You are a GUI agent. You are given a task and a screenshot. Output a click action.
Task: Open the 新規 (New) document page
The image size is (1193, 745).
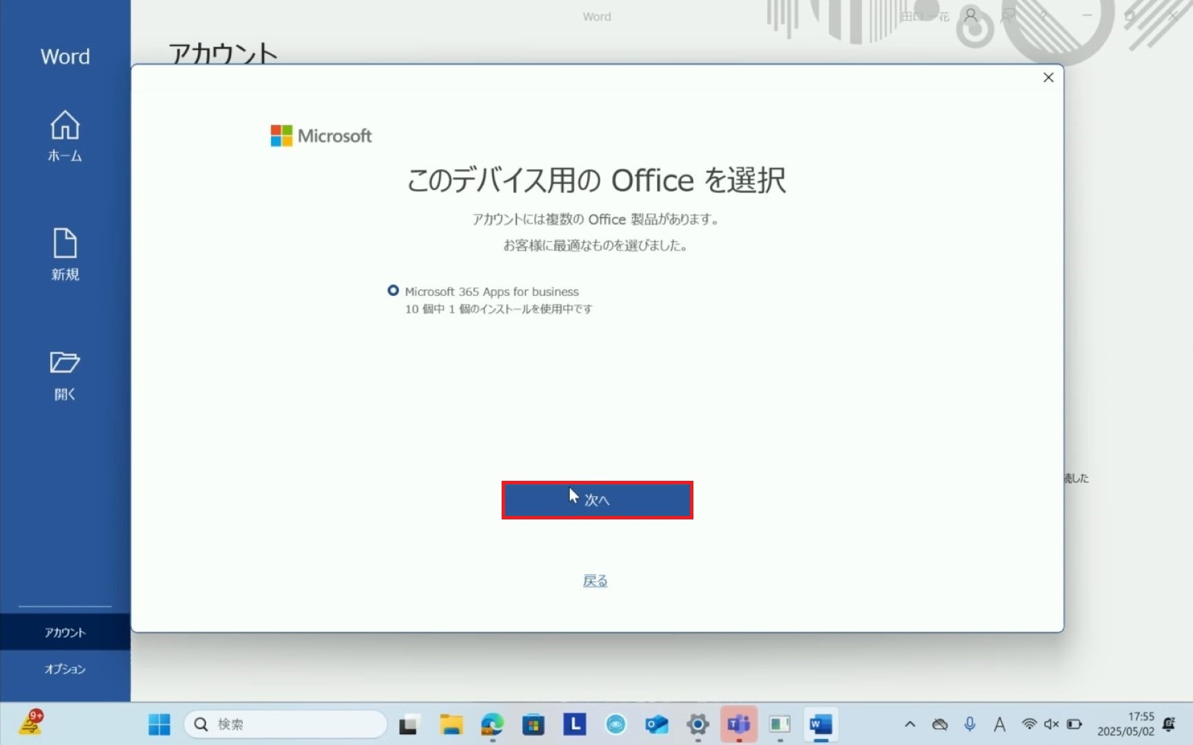(x=65, y=254)
